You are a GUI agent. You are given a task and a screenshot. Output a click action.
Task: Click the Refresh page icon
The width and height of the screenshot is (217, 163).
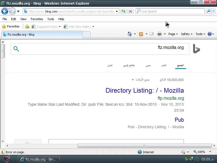tap(123, 11)
